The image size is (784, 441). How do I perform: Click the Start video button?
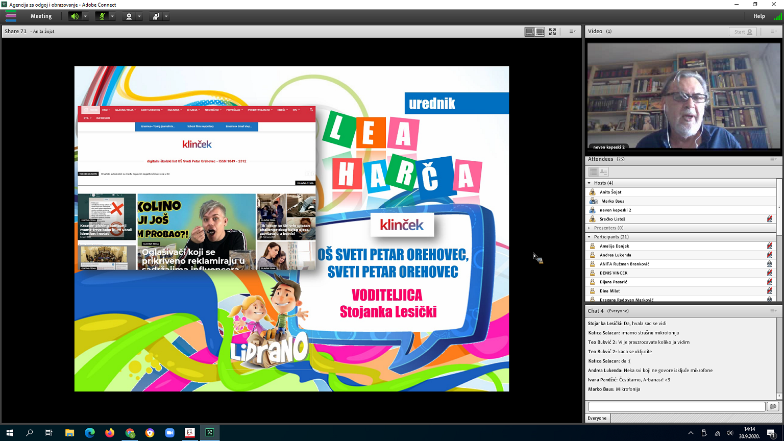[x=742, y=32]
